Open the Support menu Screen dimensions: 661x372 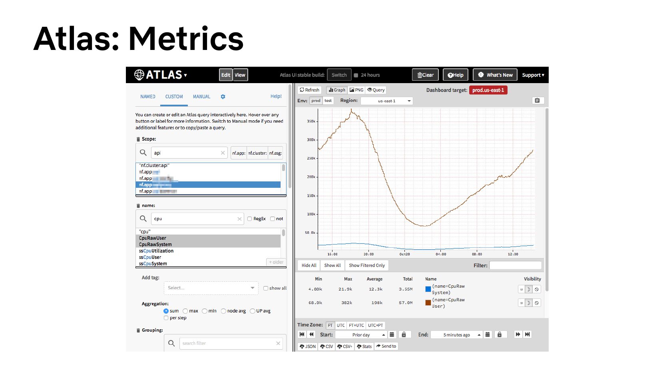click(x=533, y=75)
